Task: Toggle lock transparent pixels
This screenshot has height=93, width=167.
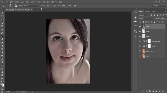Action: [x=144, y=22]
